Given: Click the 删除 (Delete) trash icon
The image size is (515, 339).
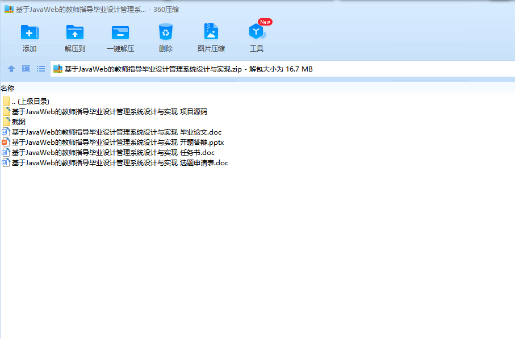Looking at the screenshot, I should coord(166,32).
